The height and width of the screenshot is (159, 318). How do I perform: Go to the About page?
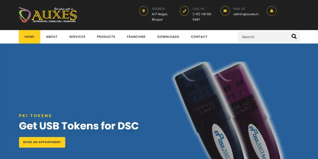click(x=52, y=37)
